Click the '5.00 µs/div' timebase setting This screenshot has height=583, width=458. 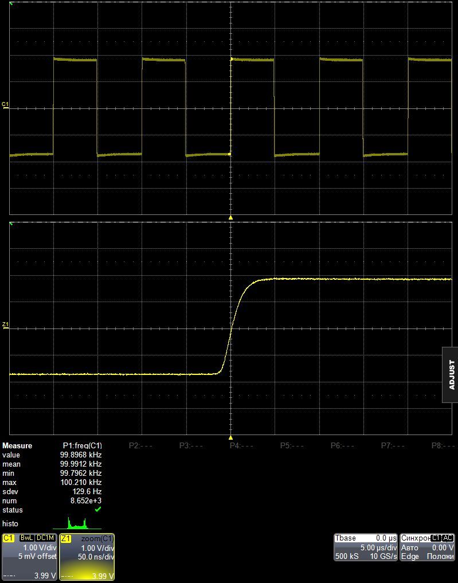pos(378,547)
